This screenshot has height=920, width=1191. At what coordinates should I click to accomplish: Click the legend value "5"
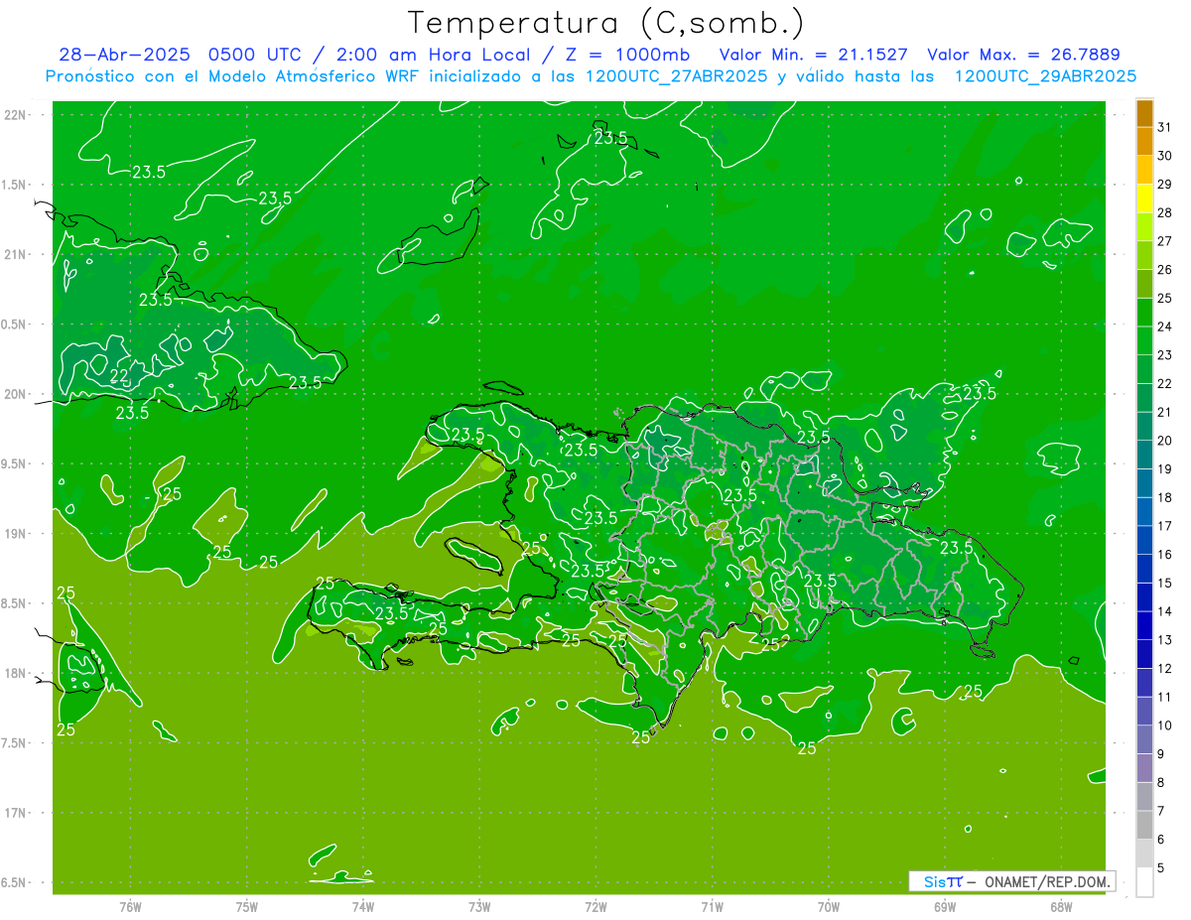tap(1162, 868)
